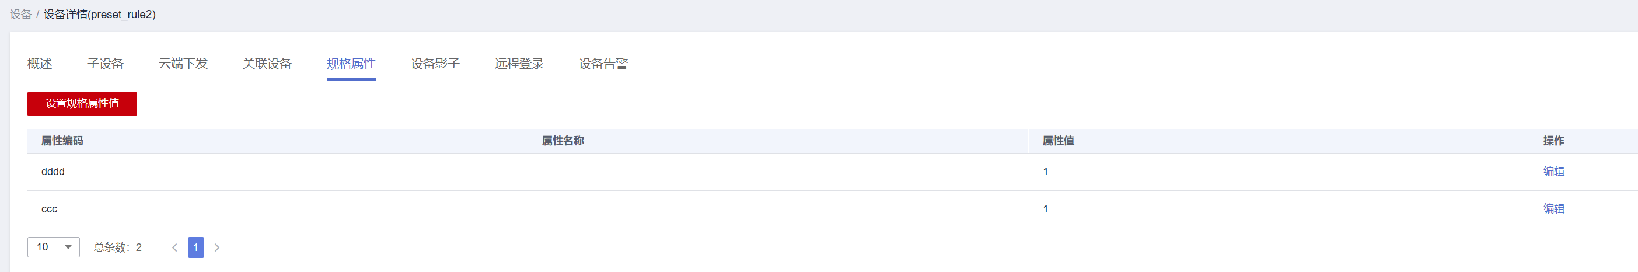Switch to the 关联设备 tab
Image resolution: width=1638 pixels, height=272 pixels.
tap(267, 64)
